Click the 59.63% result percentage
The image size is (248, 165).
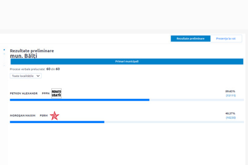(230, 91)
